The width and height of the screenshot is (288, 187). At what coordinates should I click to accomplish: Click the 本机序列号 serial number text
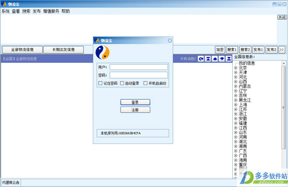point(120,133)
